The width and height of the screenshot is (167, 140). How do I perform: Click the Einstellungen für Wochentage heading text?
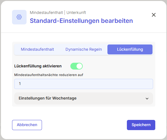pos(48,98)
